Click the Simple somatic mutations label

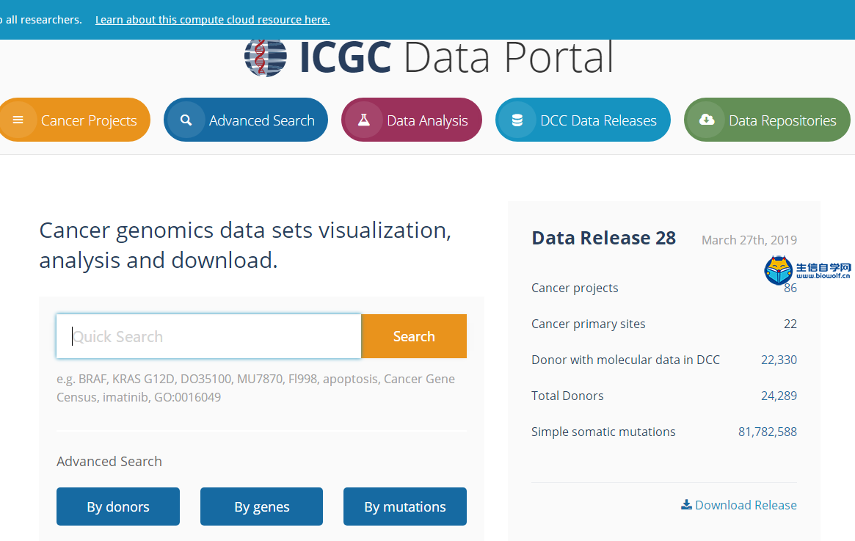point(603,432)
